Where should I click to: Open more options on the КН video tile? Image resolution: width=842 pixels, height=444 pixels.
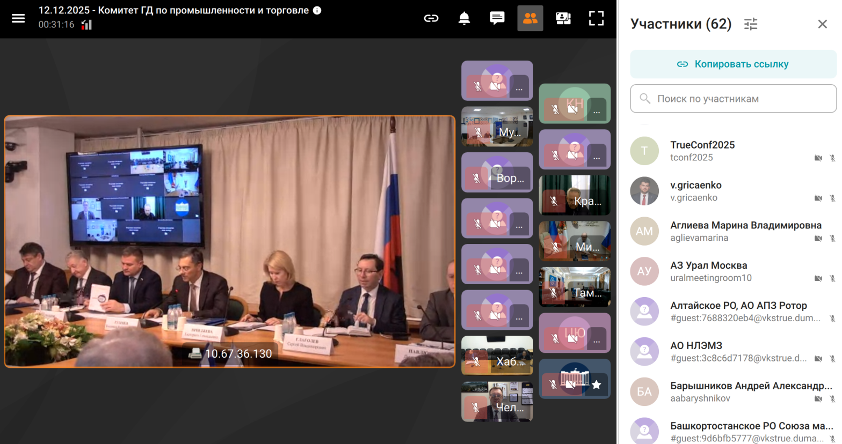597,112
